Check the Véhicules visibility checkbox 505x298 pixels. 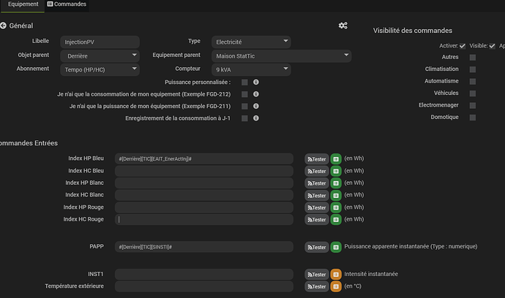pos(473,93)
